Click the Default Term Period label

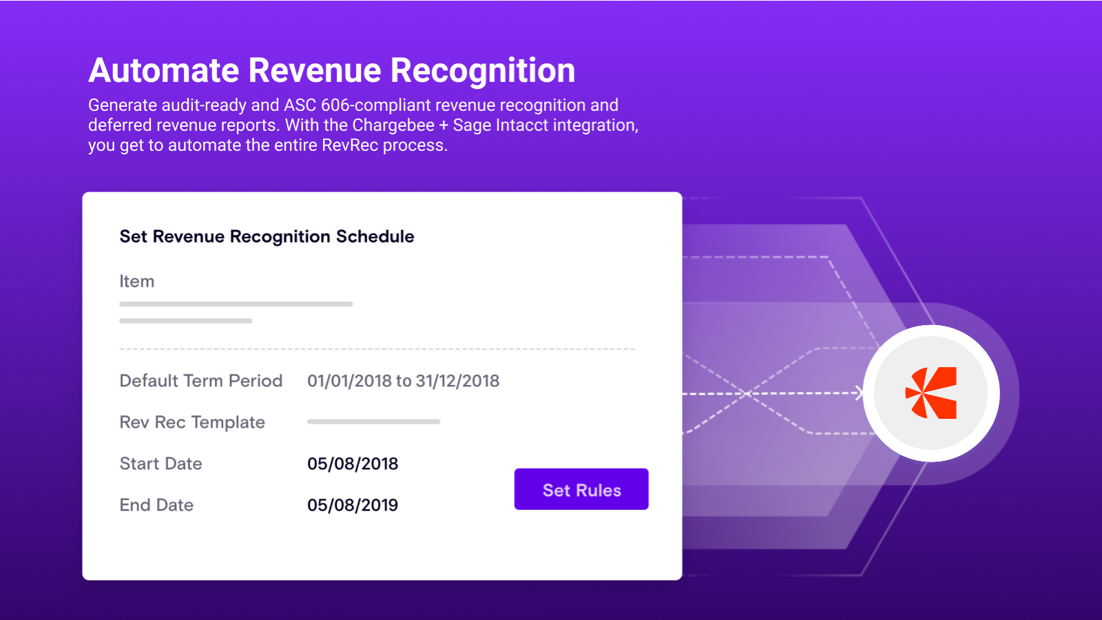click(x=200, y=381)
